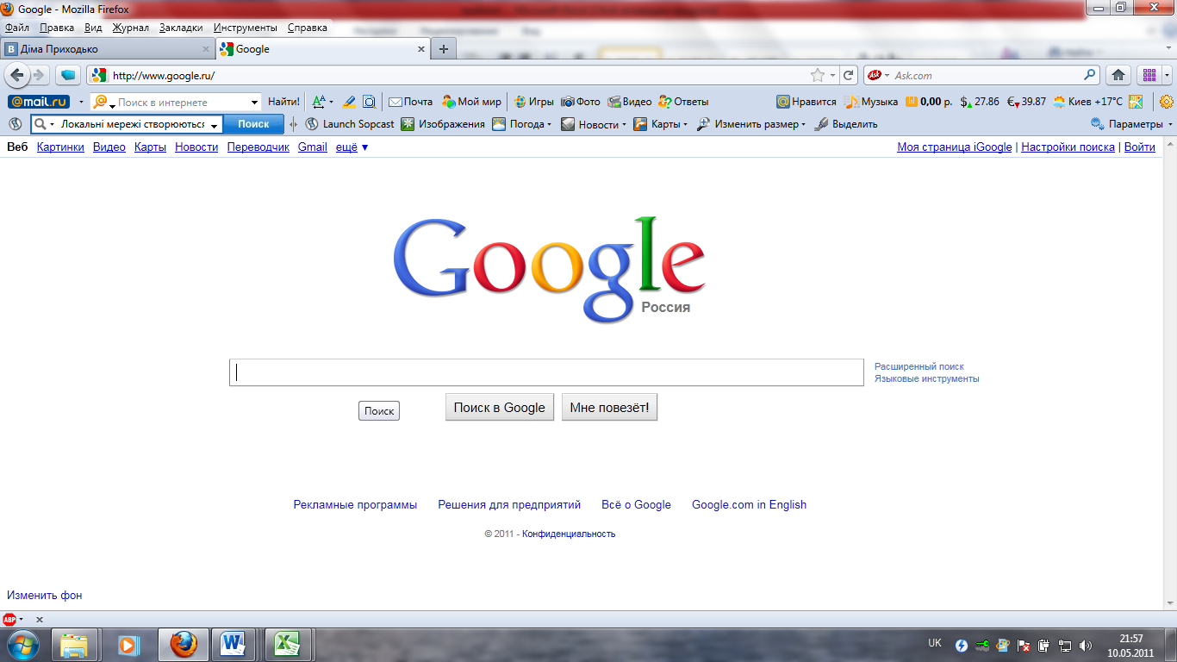Screen dimensions: 1177x662
Task: Click the page search magnifier icon on Mail.ru toolbar
Action: [370, 102]
